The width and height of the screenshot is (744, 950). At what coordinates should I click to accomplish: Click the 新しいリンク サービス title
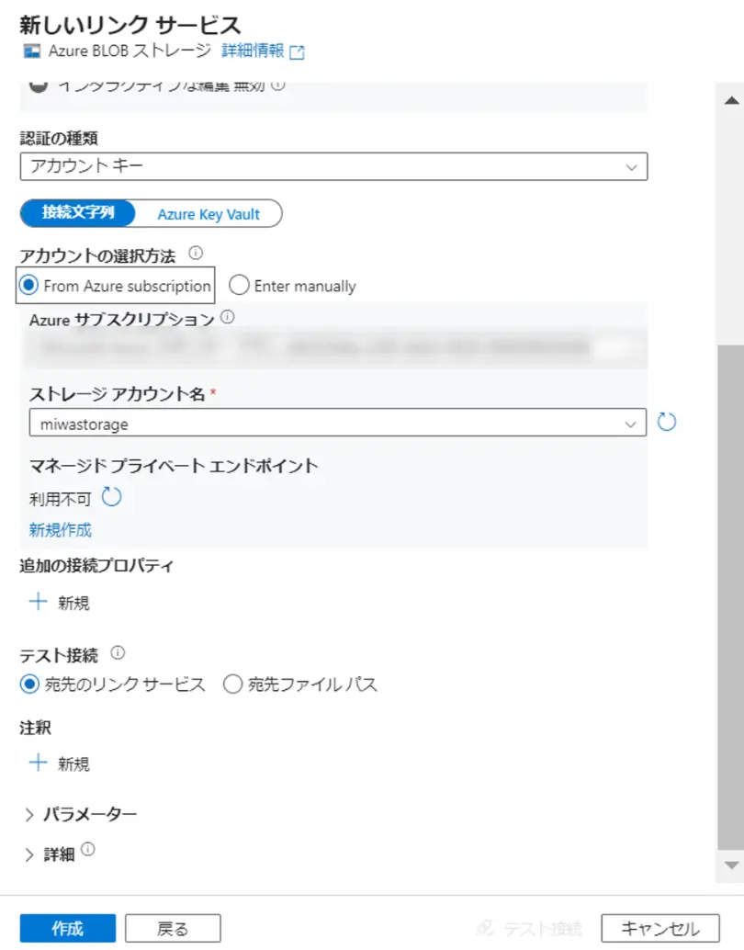point(130,25)
